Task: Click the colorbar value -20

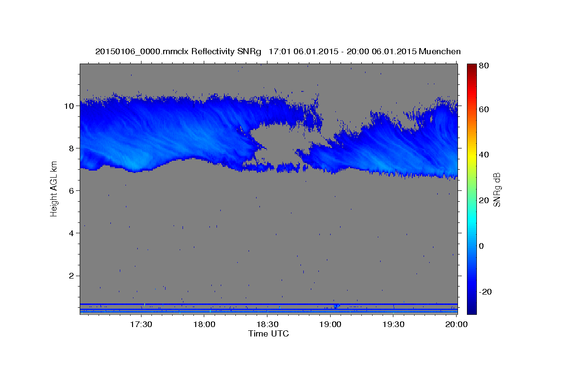Action: [485, 292]
